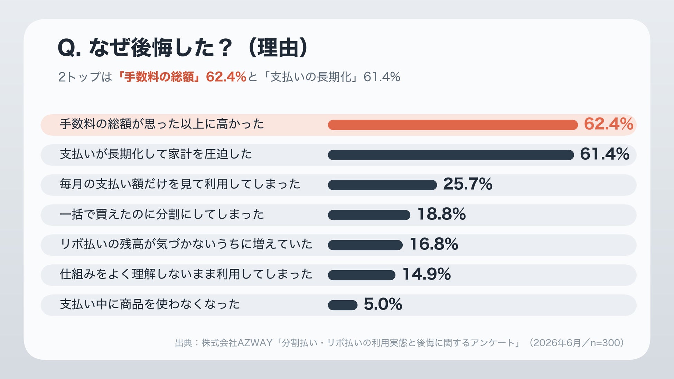
Task: Click highlighted subtitle 「手数料の総額」62.4%
Action: click(181, 77)
